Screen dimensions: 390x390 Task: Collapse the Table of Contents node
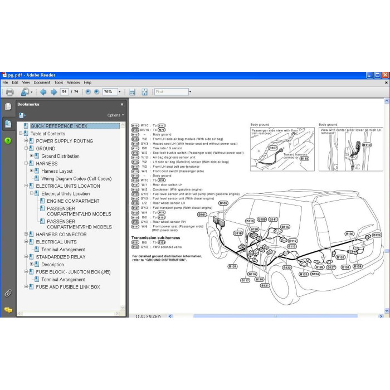coord(21,133)
